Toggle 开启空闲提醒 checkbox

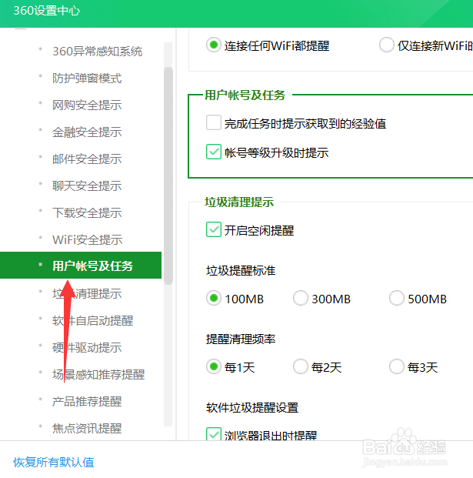[x=214, y=229]
